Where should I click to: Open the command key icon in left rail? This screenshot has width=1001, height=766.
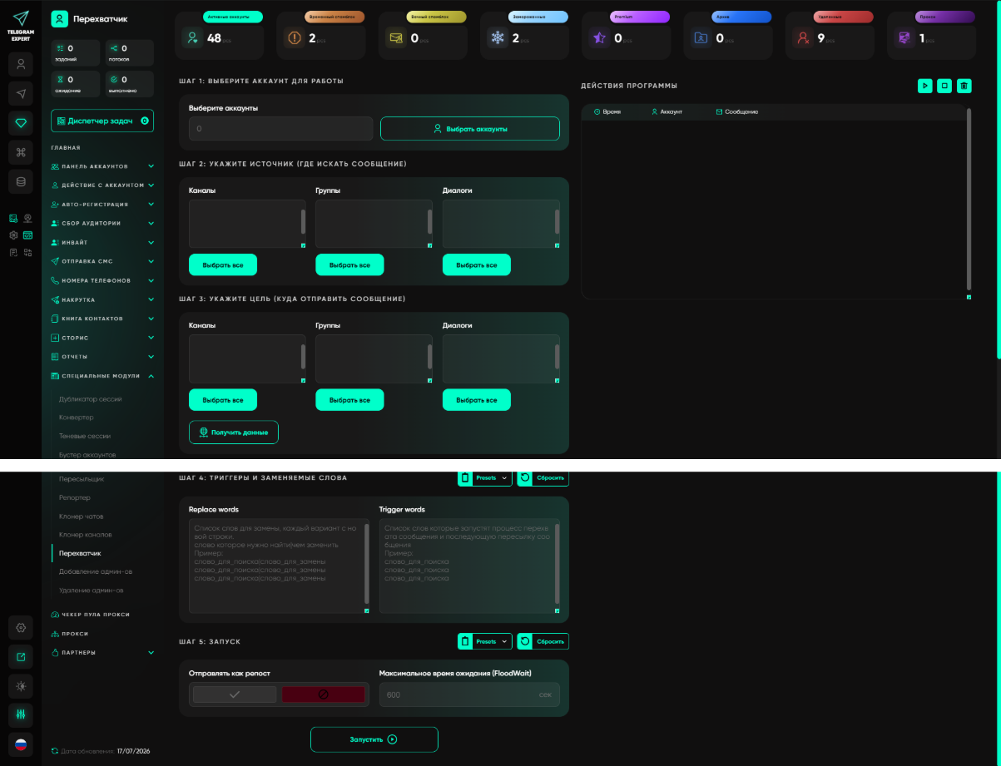pos(21,152)
